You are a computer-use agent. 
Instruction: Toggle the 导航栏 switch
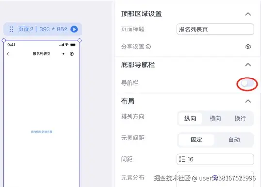[247, 83]
